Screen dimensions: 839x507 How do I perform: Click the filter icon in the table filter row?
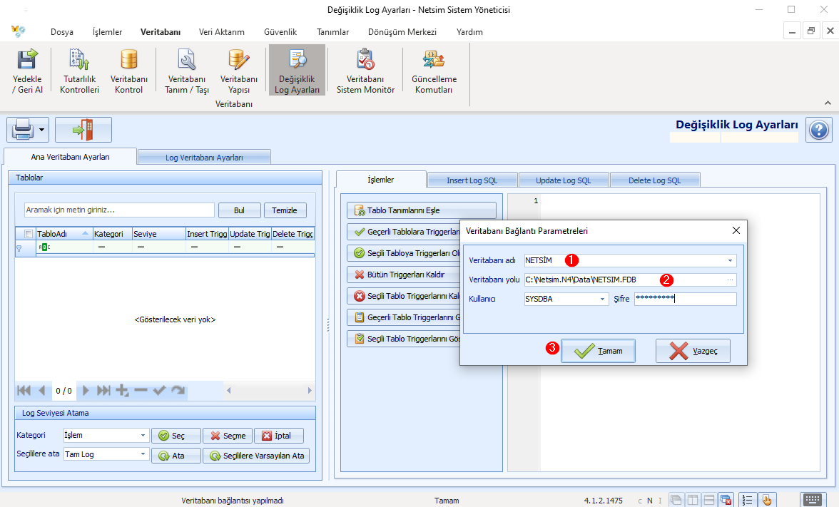coord(19,248)
